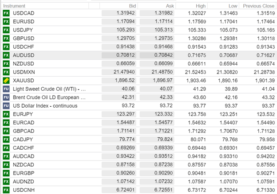This screenshot has height=194, width=277.
Task: Click the FX icon beside USDCAD
Action: point(6,13)
